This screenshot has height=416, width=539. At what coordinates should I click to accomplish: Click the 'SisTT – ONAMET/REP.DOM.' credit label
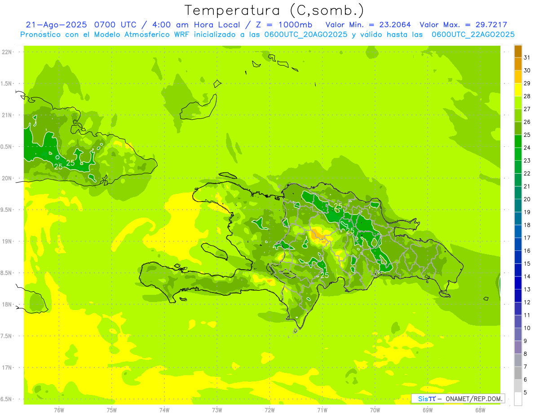coord(458,398)
